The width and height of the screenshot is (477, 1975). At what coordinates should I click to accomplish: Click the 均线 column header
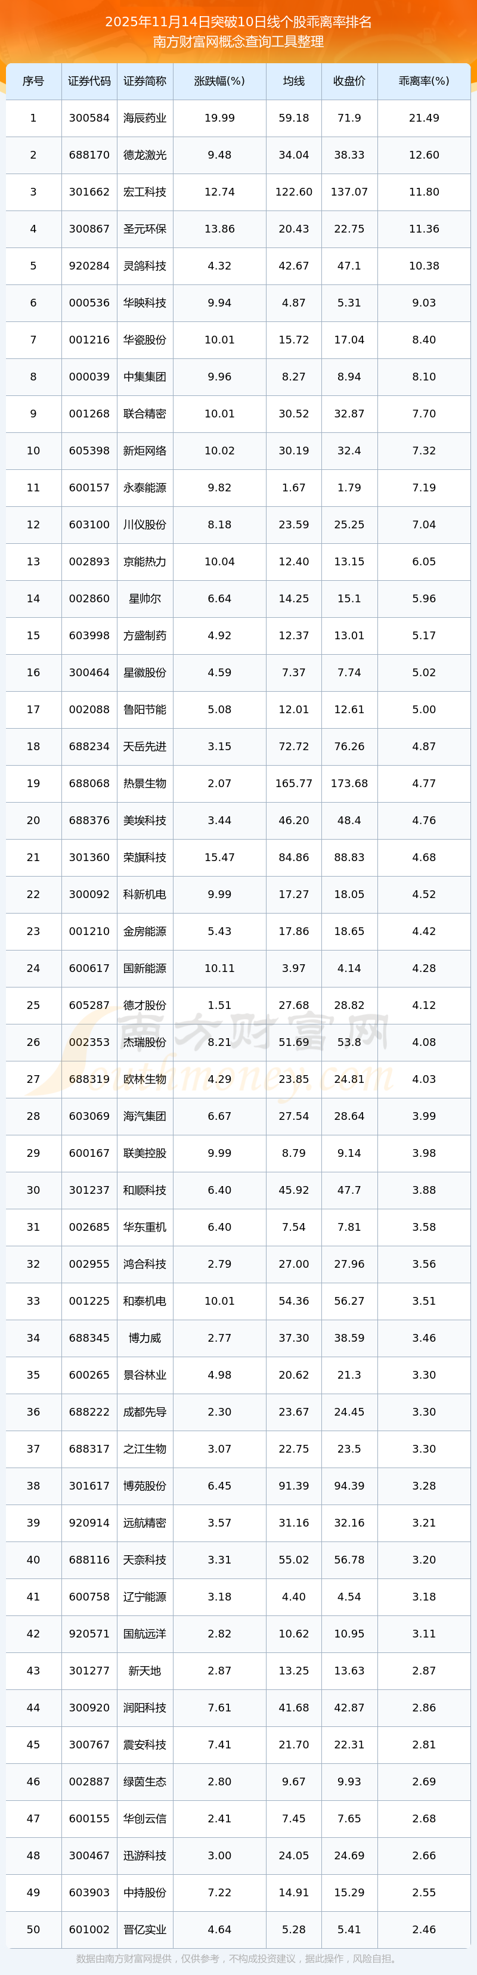(x=294, y=81)
